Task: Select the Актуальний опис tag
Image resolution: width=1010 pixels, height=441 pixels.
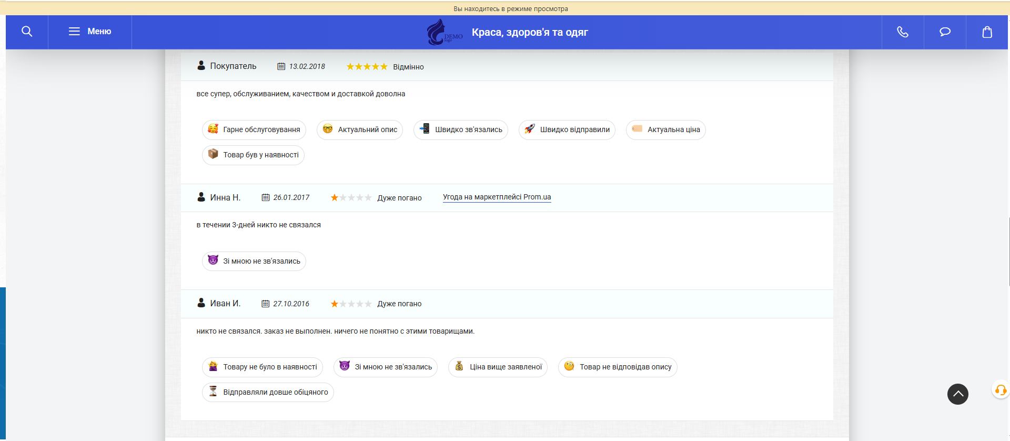Action: pos(360,129)
